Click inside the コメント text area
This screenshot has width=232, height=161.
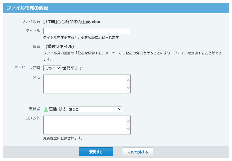[x=87, y=125]
